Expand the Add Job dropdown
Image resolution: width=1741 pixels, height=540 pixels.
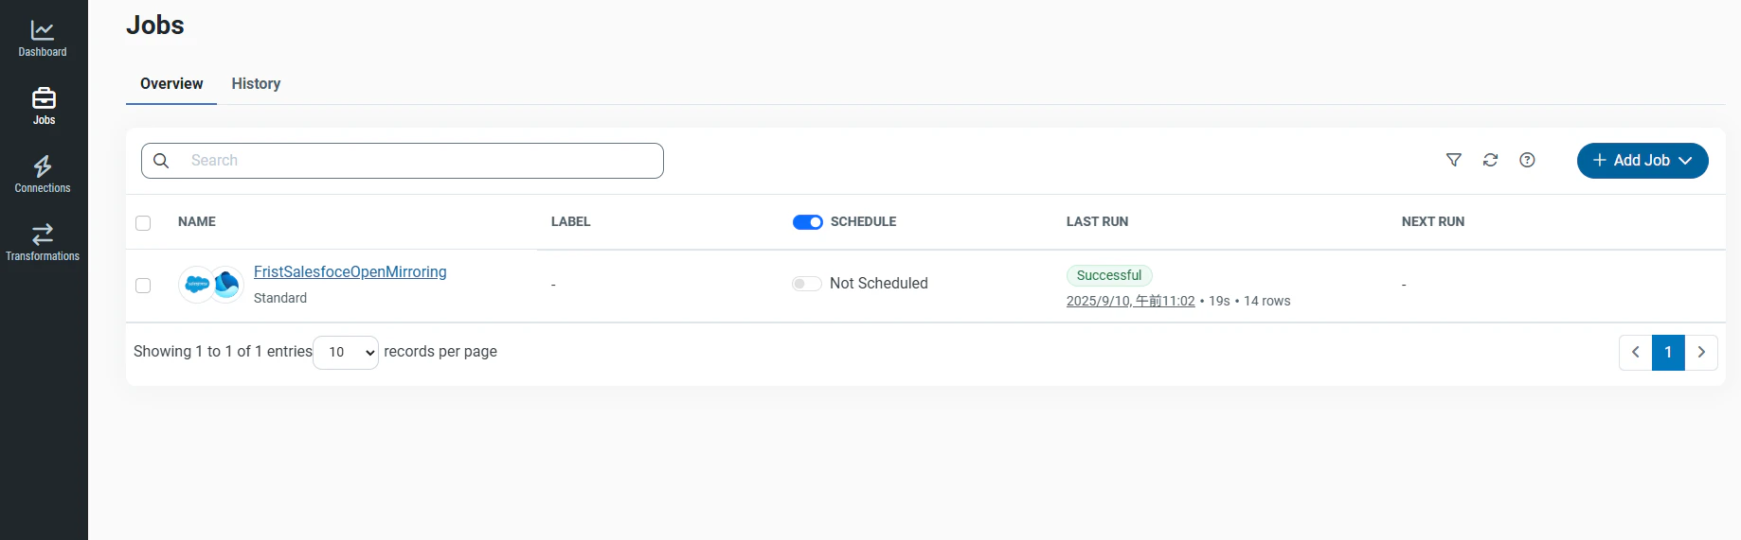click(1642, 161)
